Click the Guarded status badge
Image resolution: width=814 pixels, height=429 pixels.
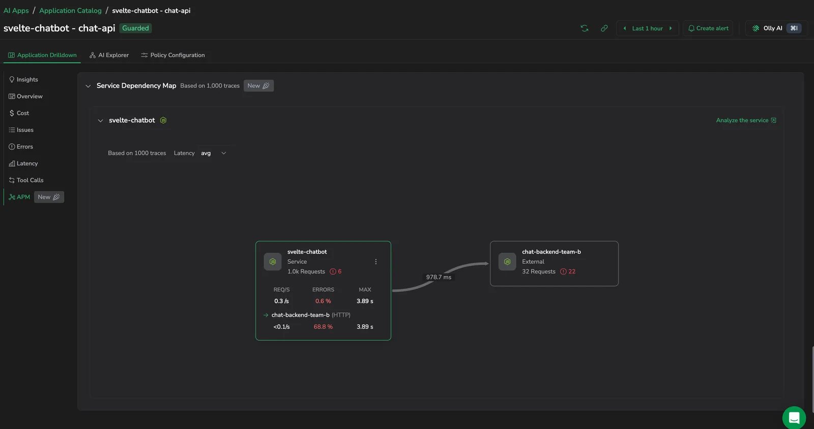point(135,28)
